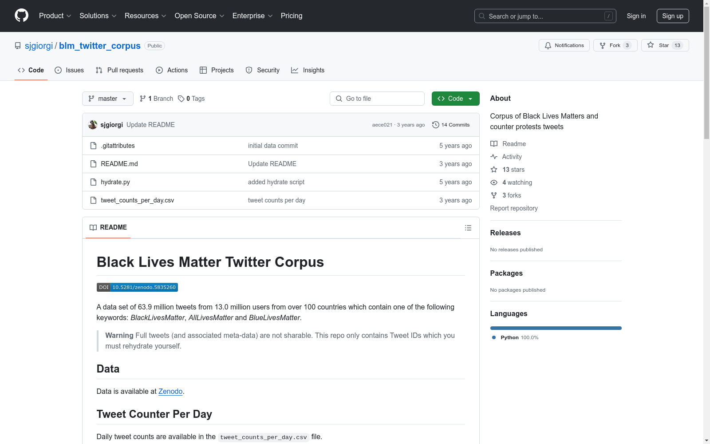
Task: Switch to the Pull requests tab
Action: coord(119,70)
